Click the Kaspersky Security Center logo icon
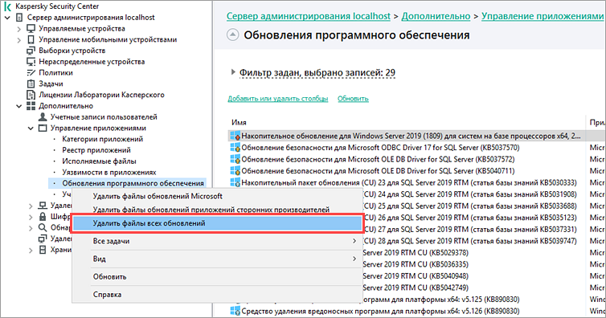Screen dimensions: 606x318 [8, 6]
